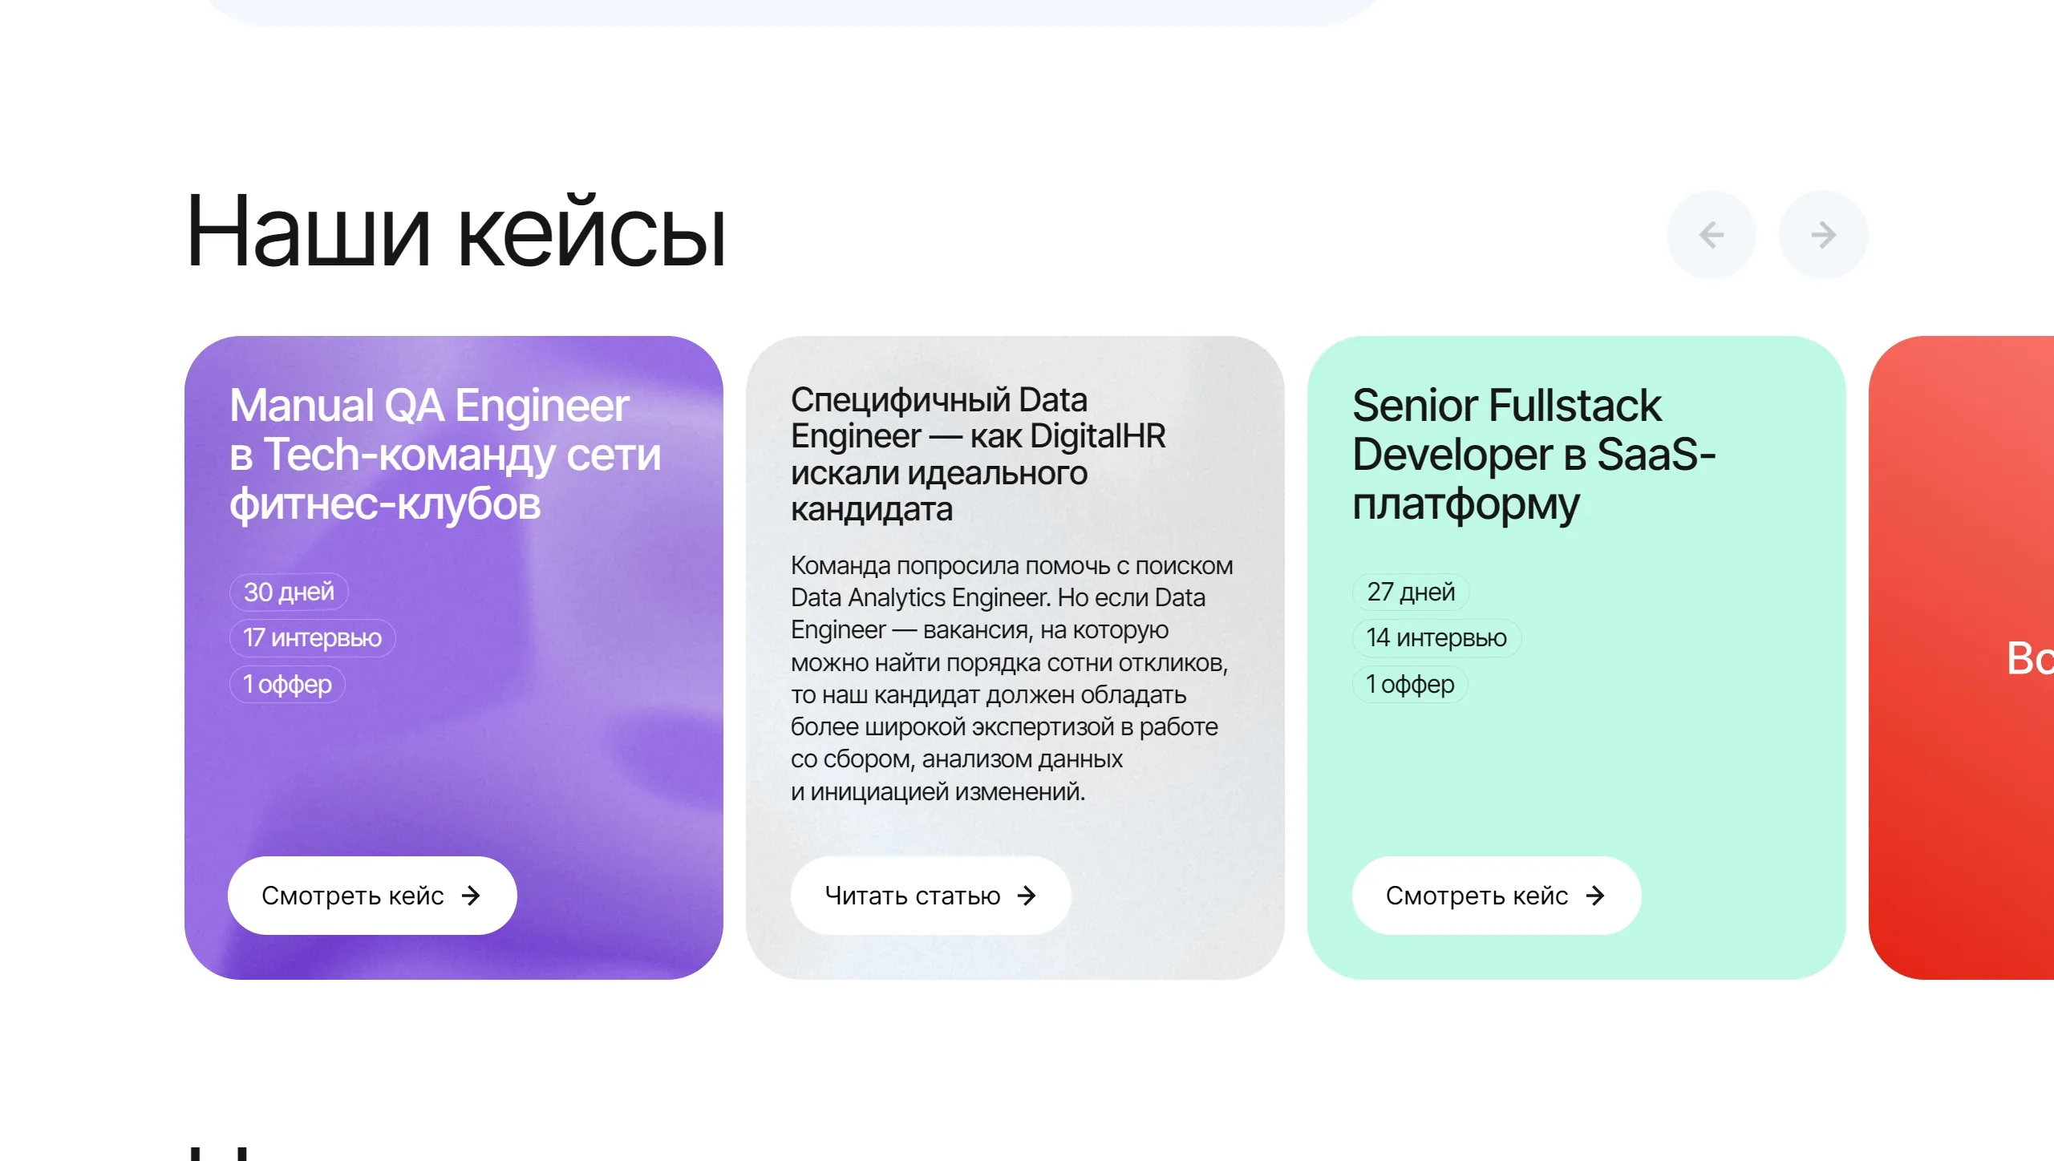Click the "Читать статью" button

[930, 895]
